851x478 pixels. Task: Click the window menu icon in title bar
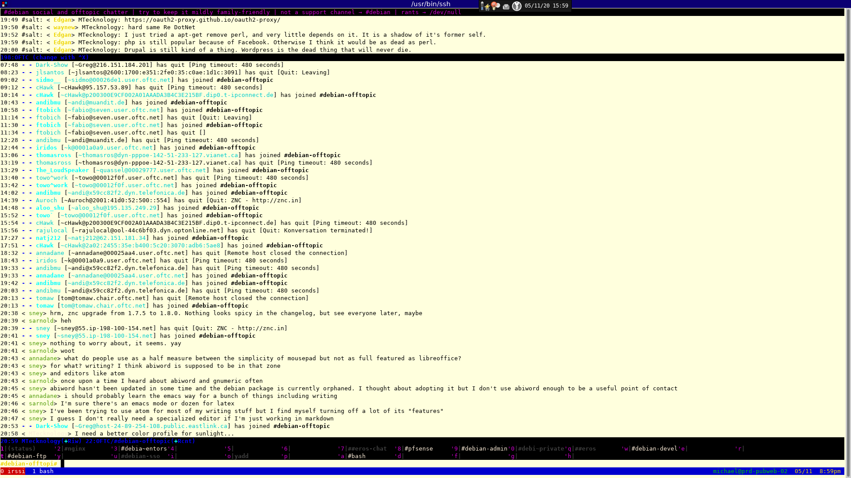click(4, 4)
